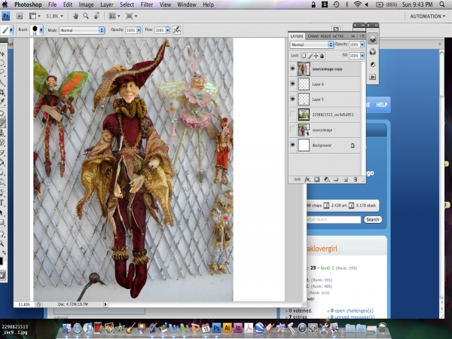Click the search field in browser window
The height and width of the screenshot is (339, 452).
point(334,219)
